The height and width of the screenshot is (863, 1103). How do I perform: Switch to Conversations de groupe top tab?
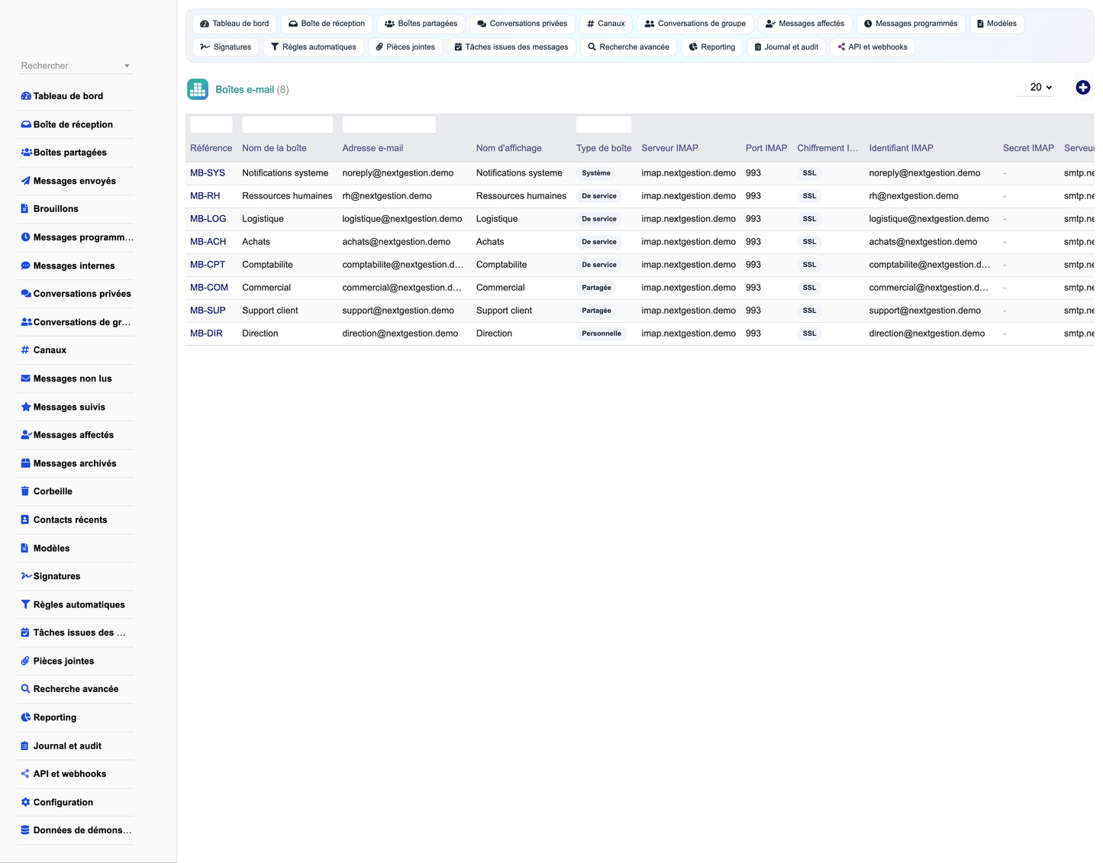(x=695, y=24)
